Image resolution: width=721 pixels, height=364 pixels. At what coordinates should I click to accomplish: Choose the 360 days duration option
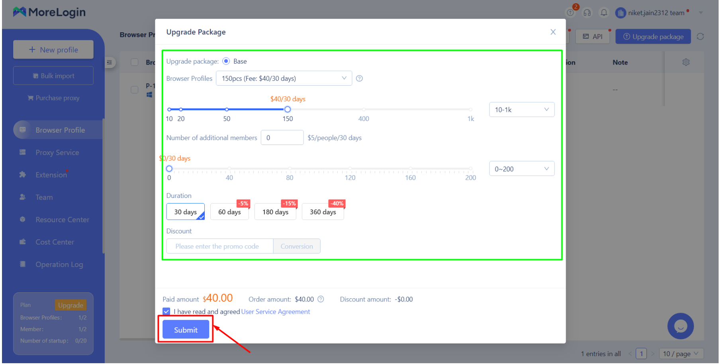[x=323, y=212]
